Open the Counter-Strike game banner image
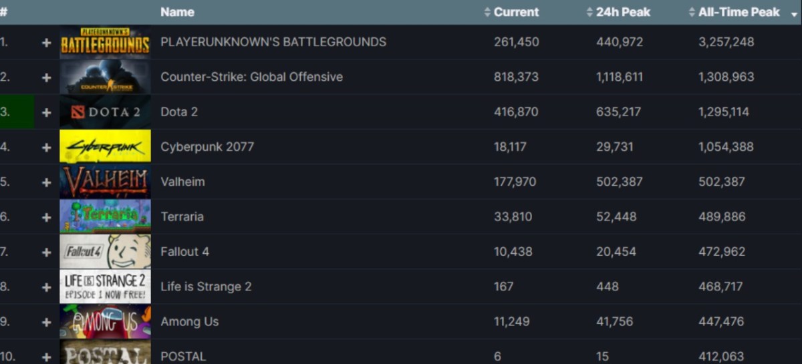The height and width of the screenshot is (364, 802). 105,77
